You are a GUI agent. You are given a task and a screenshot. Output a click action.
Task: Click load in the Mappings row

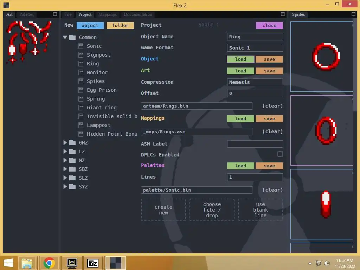[x=240, y=118]
